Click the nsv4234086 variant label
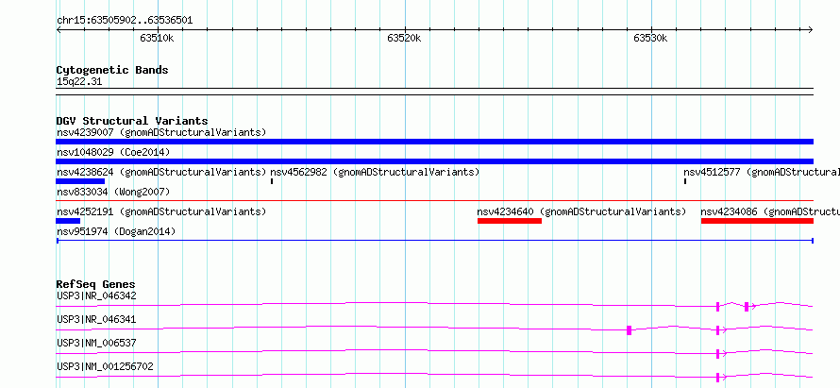 pos(770,211)
